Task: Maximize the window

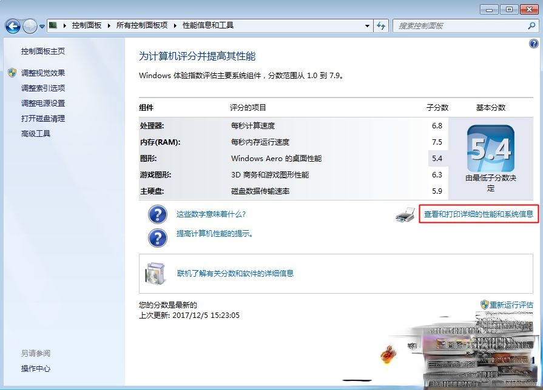Action: (x=509, y=10)
